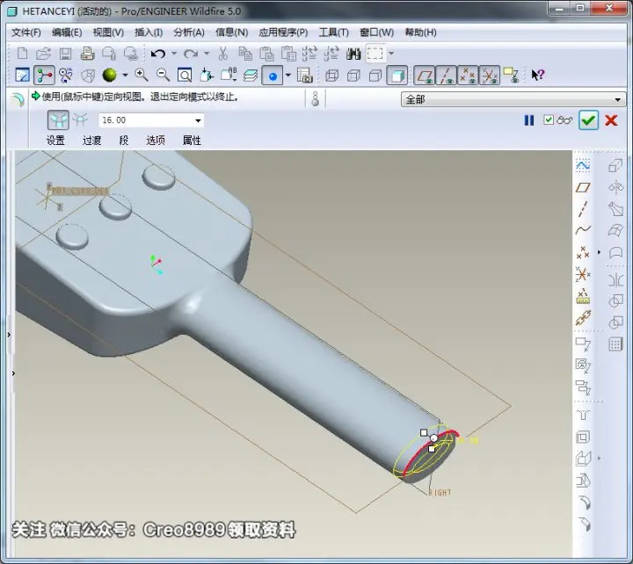Select the shaded display style icon
The image size is (633, 564).
point(397,76)
